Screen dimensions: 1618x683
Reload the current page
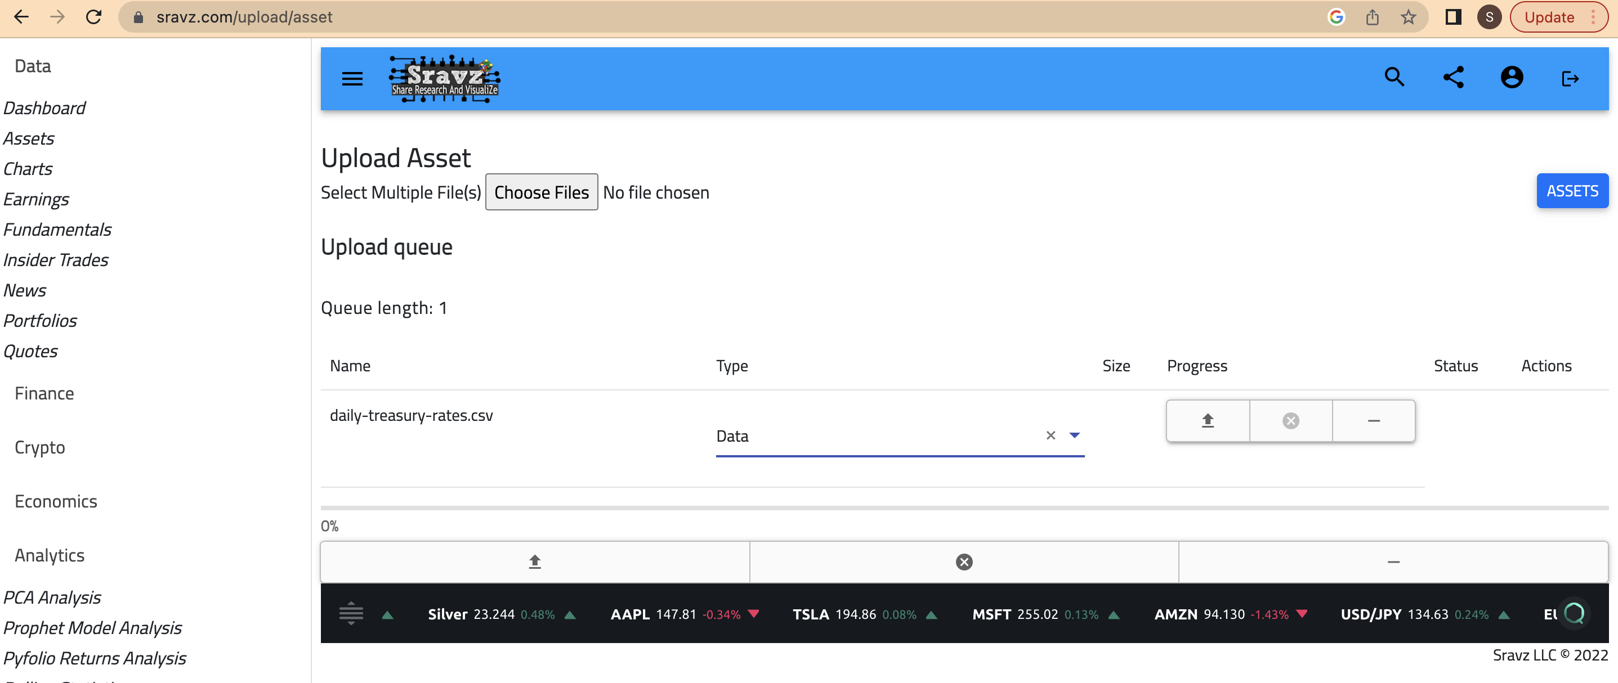(x=93, y=17)
